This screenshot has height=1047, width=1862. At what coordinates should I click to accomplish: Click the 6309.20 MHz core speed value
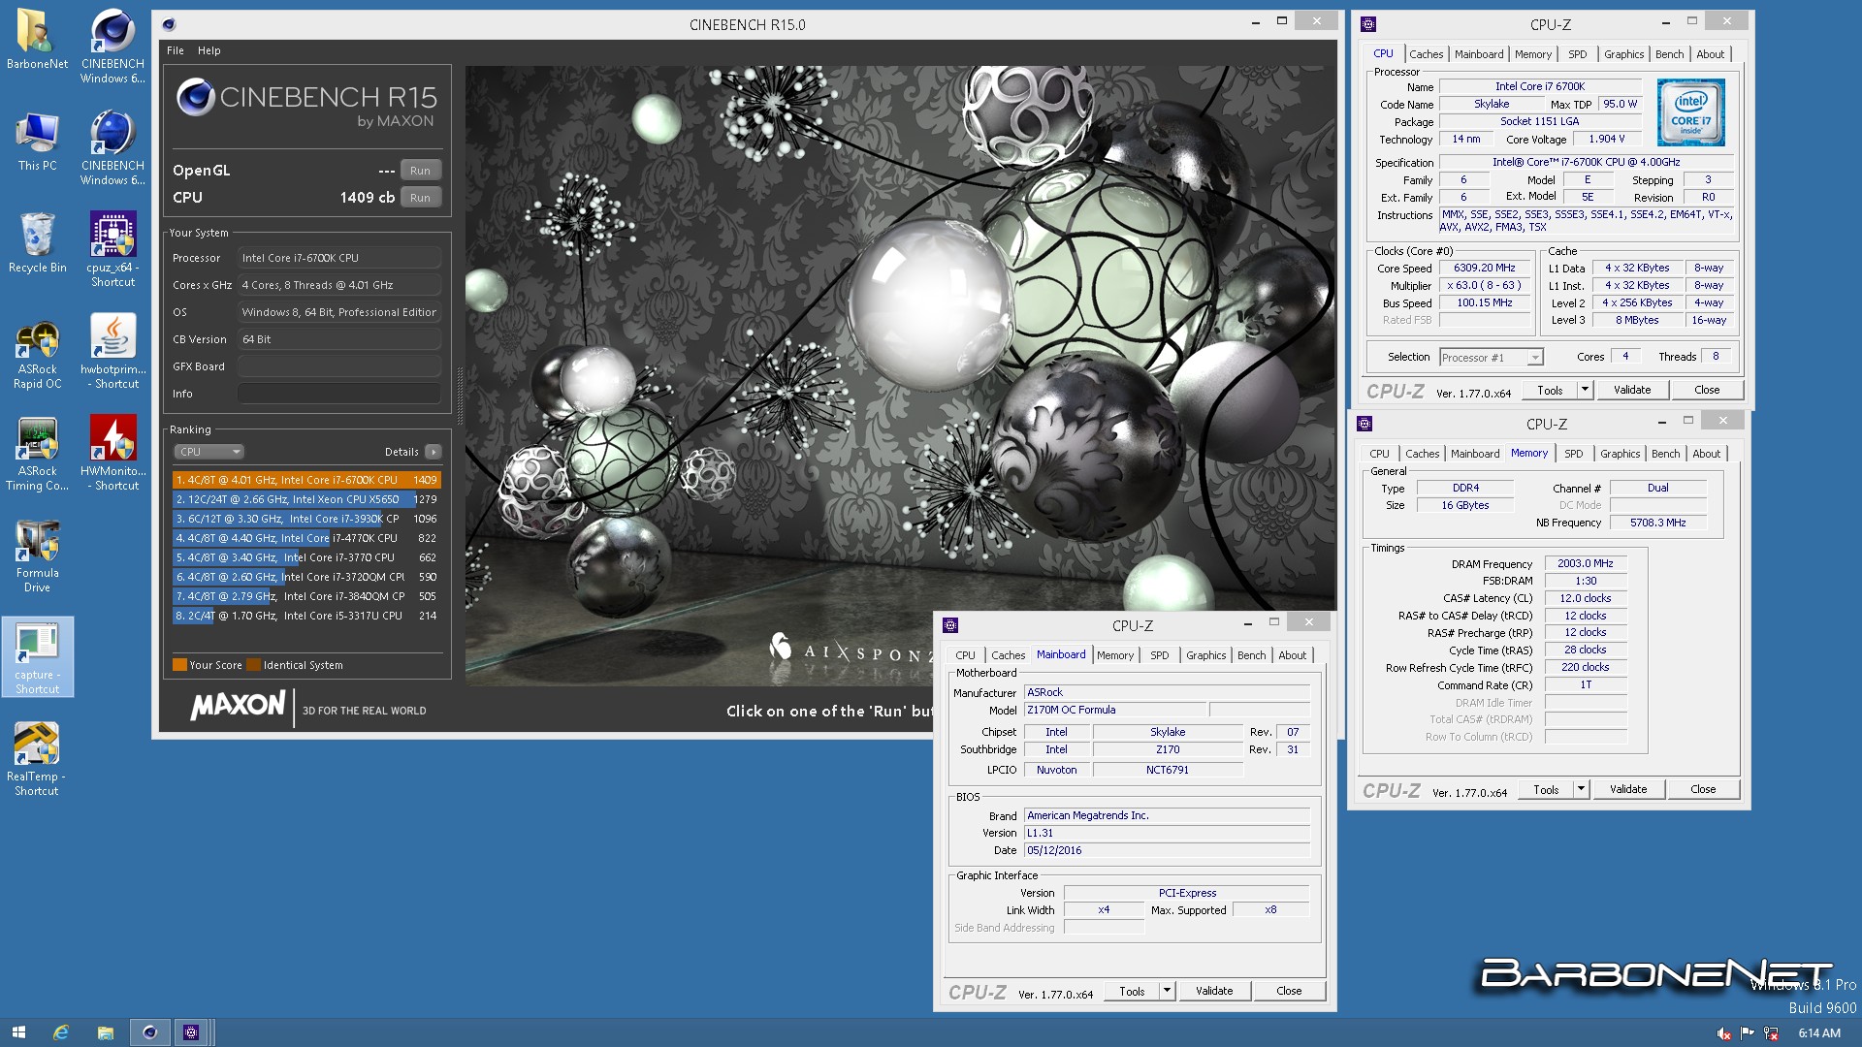tap(1484, 269)
